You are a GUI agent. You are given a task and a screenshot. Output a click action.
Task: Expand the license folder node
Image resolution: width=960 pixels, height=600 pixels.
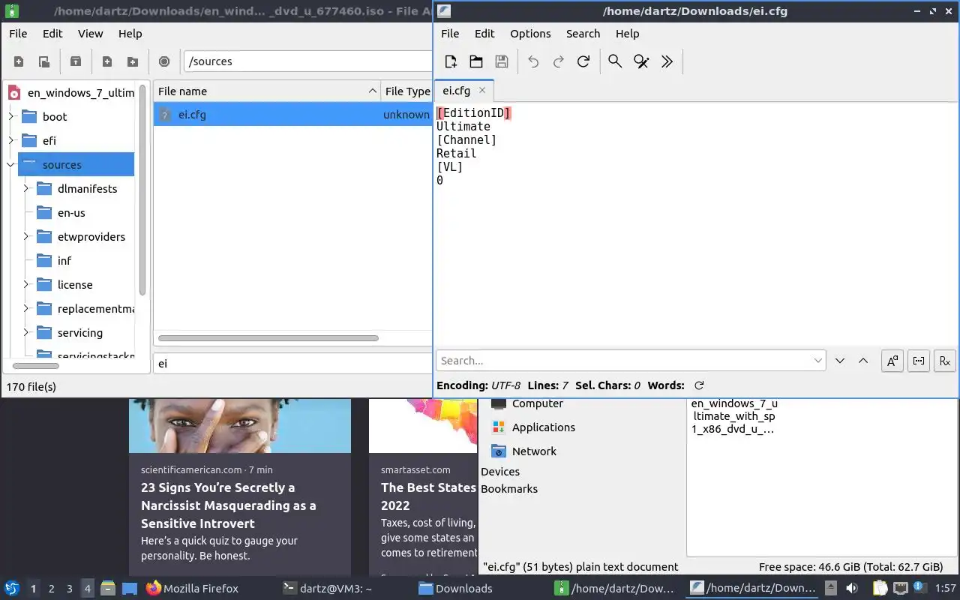coord(26,285)
